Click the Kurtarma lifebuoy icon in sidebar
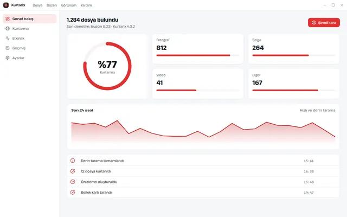 [8, 29]
